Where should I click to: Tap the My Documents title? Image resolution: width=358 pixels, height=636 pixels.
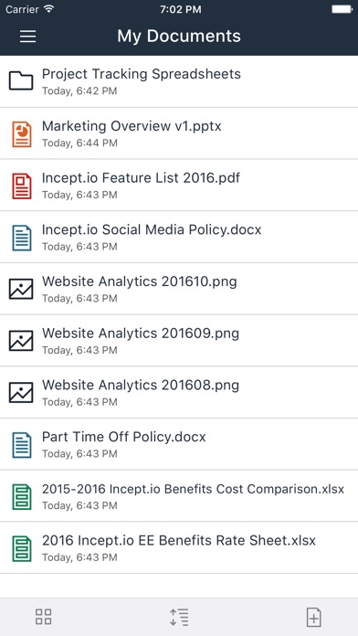point(179,37)
